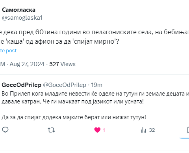The height and width of the screenshot is (153, 189).
Task: Open the Самогласка profile display name
Action: tap(19, 10)
